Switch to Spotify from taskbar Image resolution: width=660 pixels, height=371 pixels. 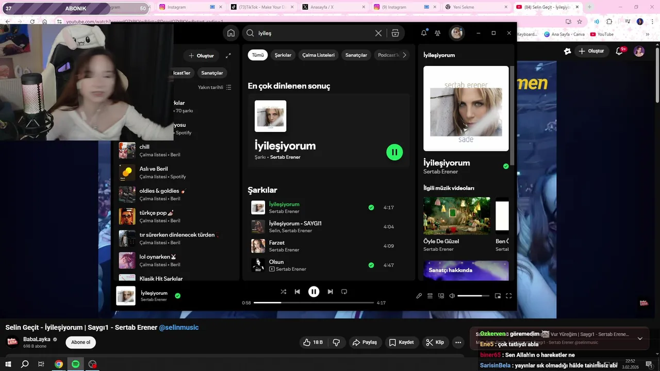point(75,364)
